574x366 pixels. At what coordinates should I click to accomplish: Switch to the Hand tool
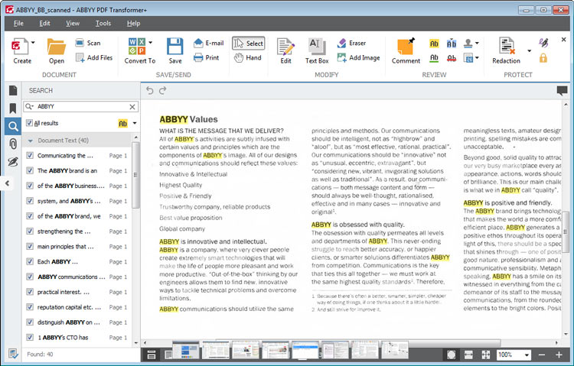[x=248, y=57]
